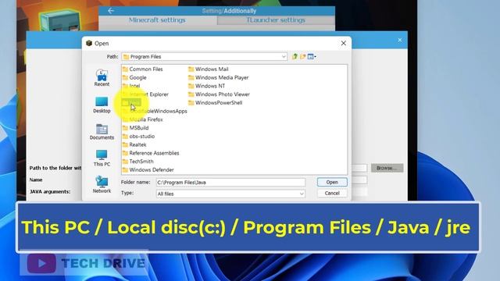Click folder icon next to Windows Mail

(x=191, y=69)
